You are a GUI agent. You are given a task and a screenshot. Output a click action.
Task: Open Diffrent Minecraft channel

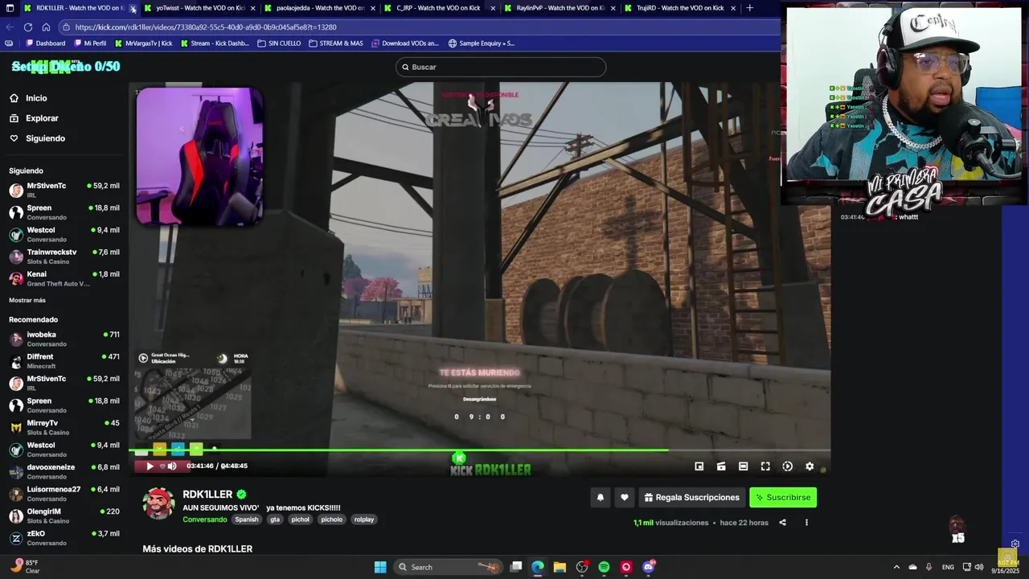point(64,361)
